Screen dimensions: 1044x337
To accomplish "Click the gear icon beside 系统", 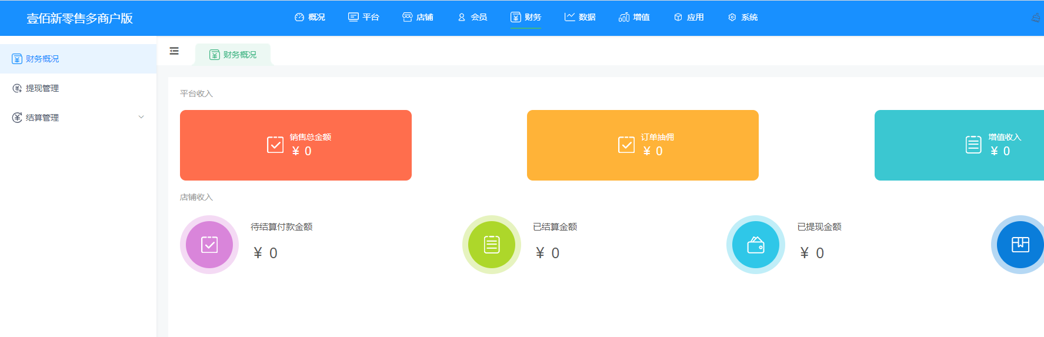I will [732, 18].
